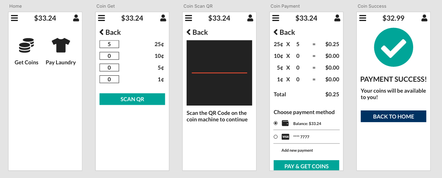Click the Add new payment link
442x178 pixels.
point(297,150)
